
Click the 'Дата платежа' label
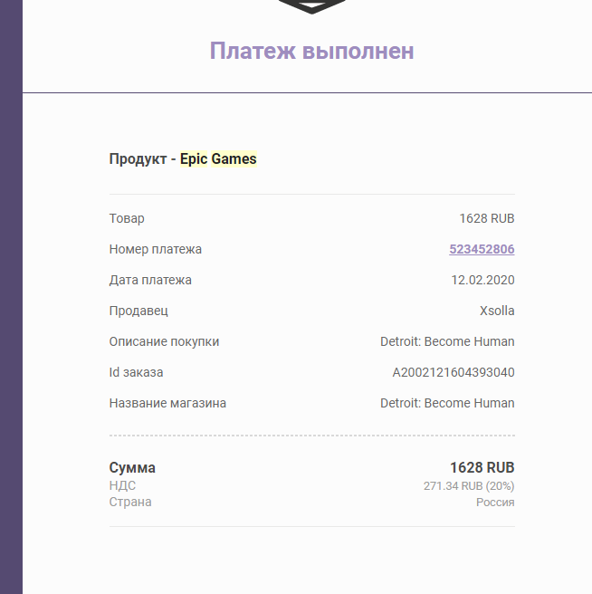click(x=150, y=280)
